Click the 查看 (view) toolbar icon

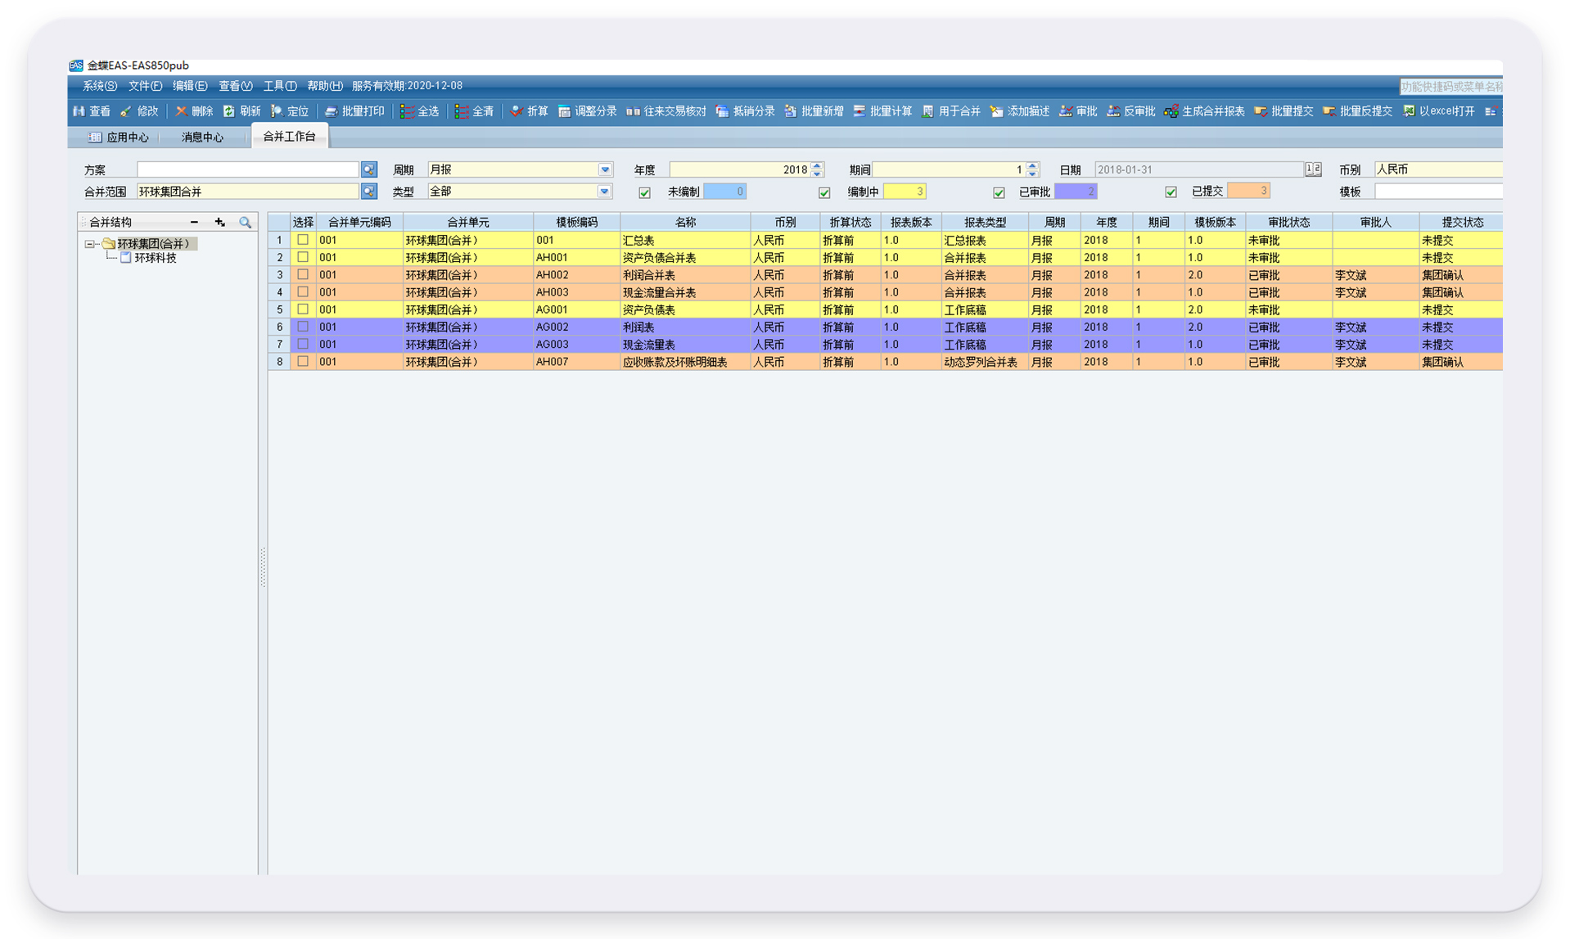click(x=79, y=111)
